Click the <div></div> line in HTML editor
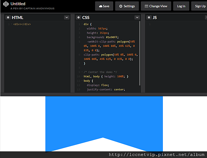This screenshot has height=158, width=207. pos(22,24)
